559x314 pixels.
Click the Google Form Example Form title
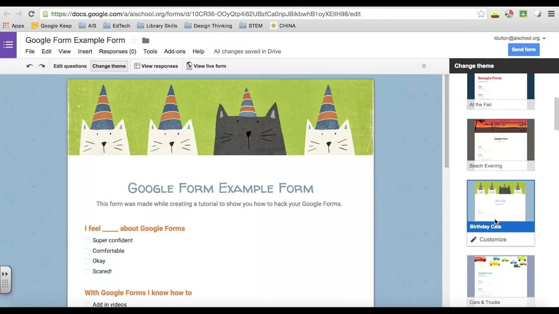(75, 40)
